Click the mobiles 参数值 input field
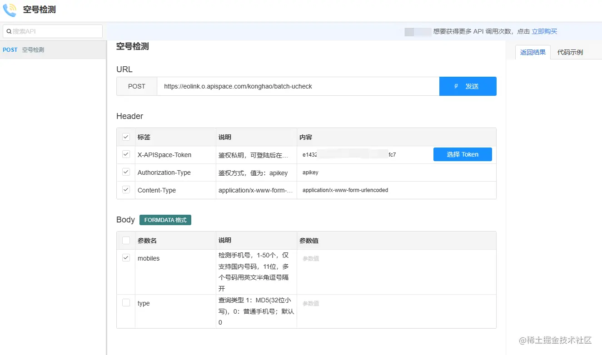Image resolution: width=602 pixels, height=355 pixels. (x=396, y=258)
